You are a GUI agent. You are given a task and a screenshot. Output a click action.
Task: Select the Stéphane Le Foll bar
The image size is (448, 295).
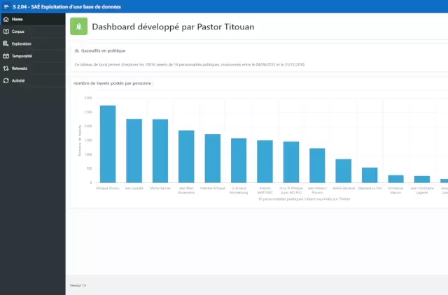click(x=370, y=175)
